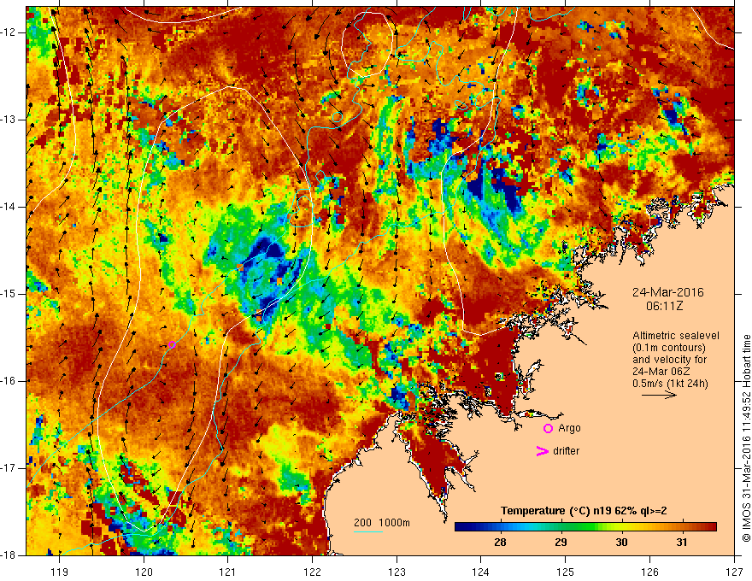Click the time label 06:11Z

coord(664,306)
